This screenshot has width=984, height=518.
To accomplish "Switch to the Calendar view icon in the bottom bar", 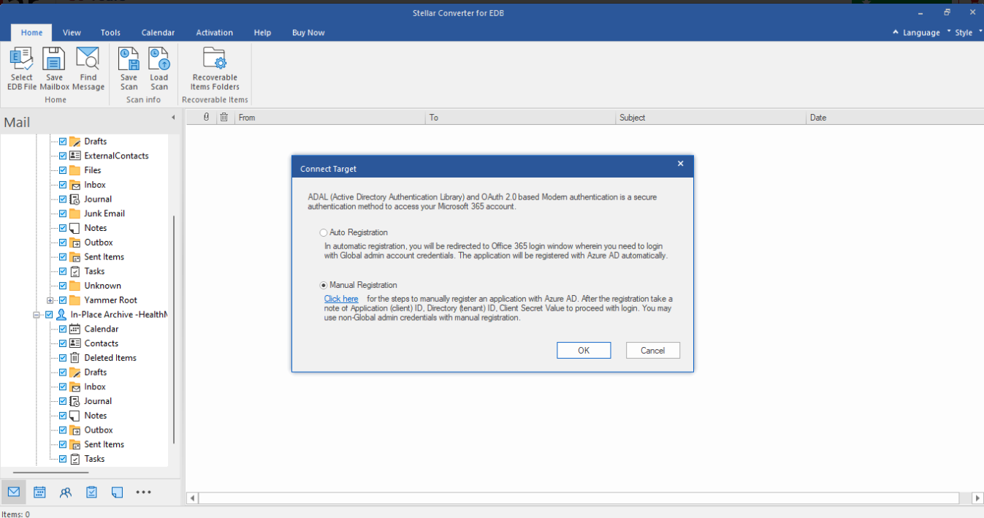I will [39, 492].
